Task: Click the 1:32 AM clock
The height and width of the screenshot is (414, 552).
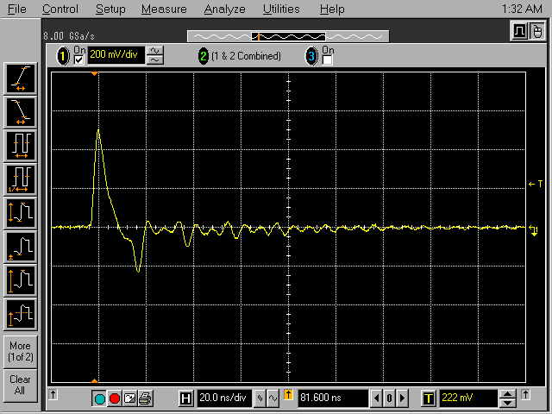Action: click(x=522, y=9)
